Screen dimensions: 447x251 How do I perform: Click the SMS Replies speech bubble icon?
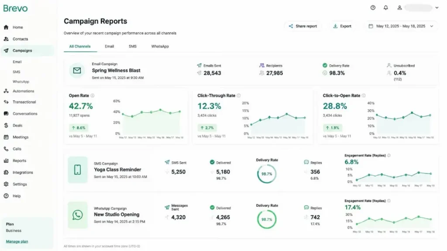[306, 162]
